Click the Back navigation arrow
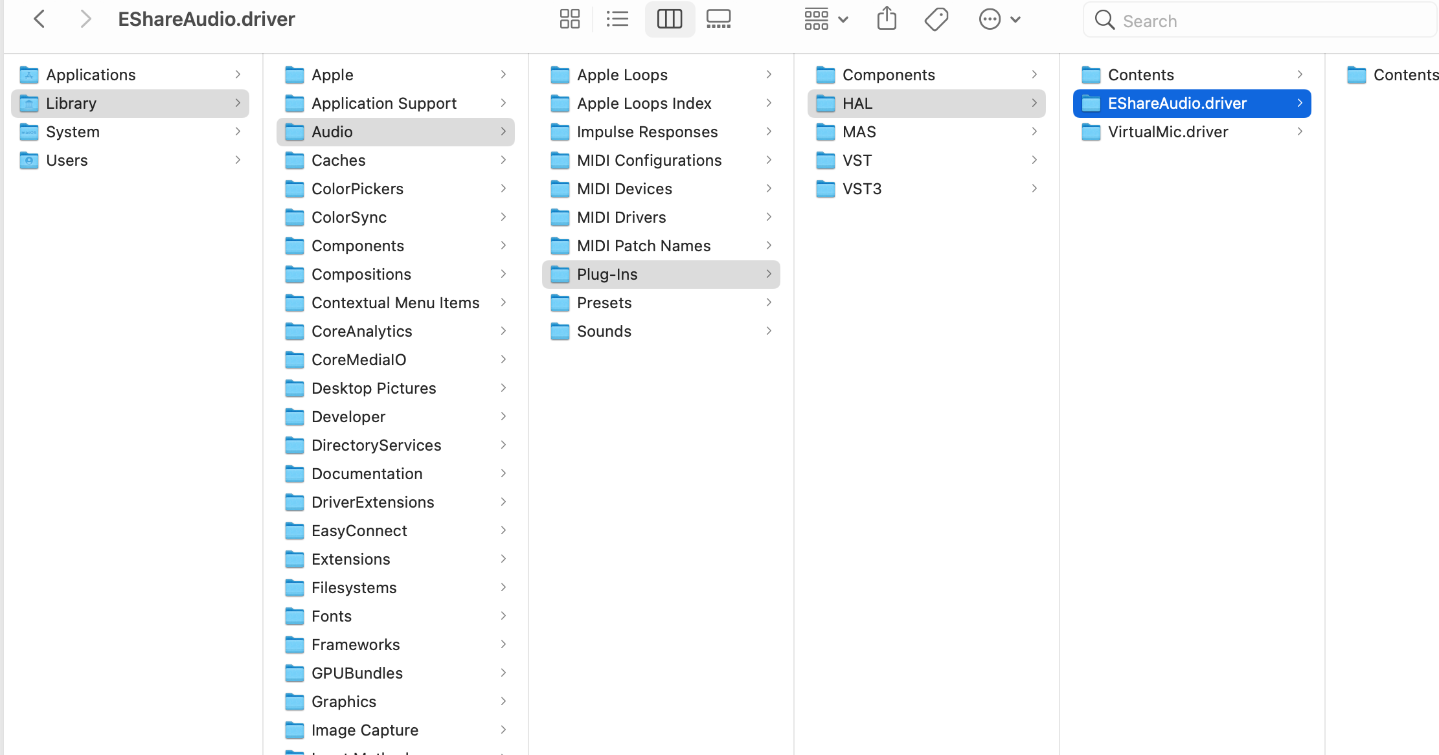 click(x=40, y=19)
